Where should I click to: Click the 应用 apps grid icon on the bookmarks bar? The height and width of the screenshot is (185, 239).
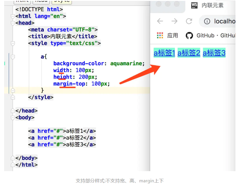[x=160, y=35]
